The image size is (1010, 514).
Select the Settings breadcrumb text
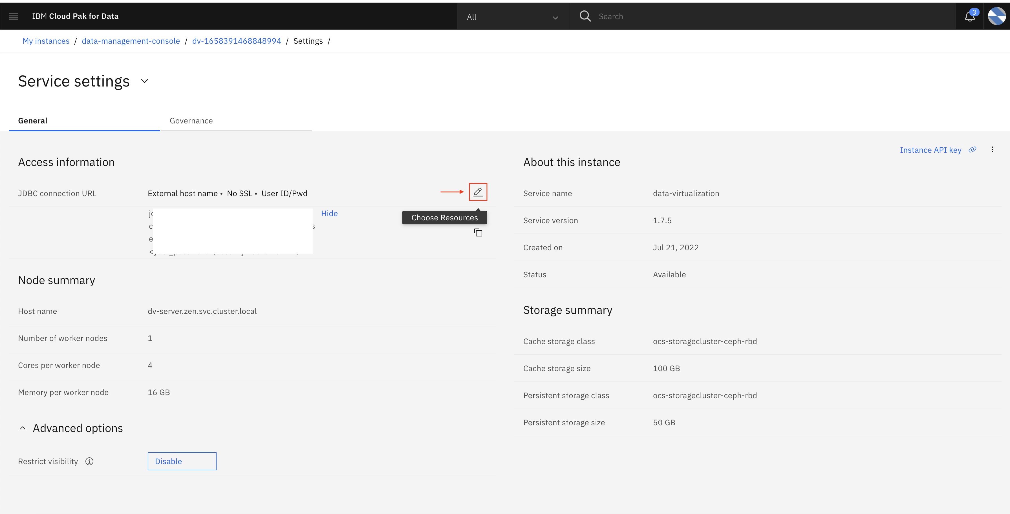308,41
